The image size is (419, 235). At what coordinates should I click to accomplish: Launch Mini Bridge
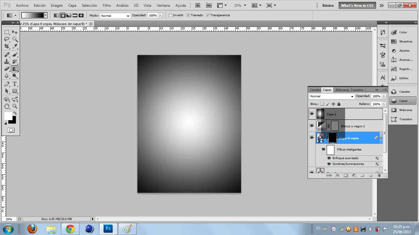click(x=209, y=5)
